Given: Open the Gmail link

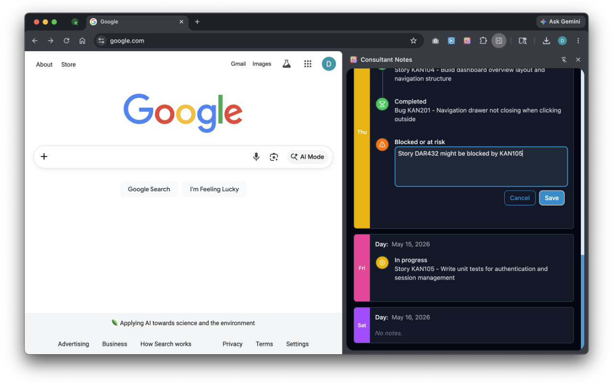Looking at the screenshot, I should [238, 64].
